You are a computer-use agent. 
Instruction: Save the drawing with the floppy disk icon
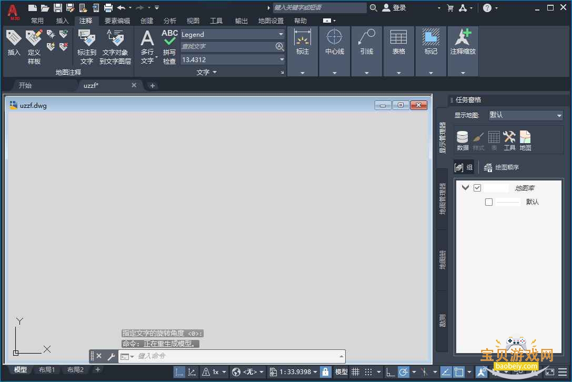pos(58,8)
